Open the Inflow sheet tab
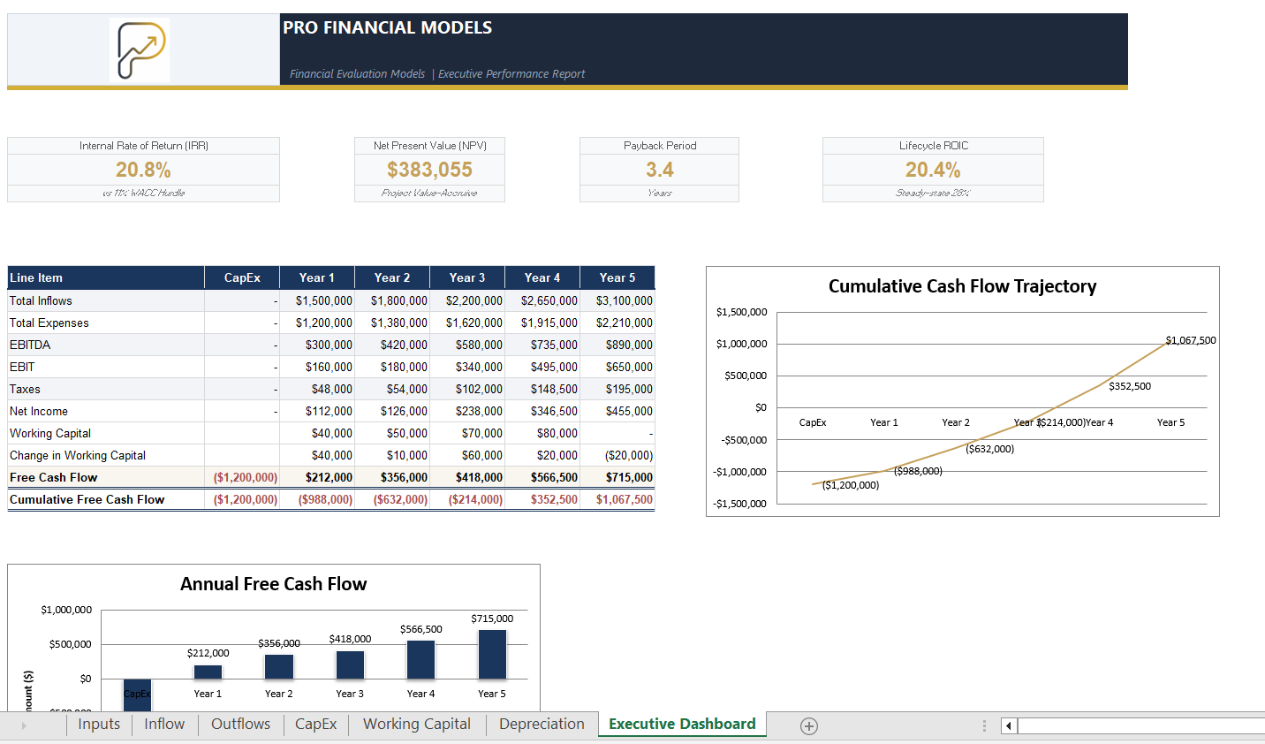This screenshot has height=744, width=1265. click(x=164, y=725)
